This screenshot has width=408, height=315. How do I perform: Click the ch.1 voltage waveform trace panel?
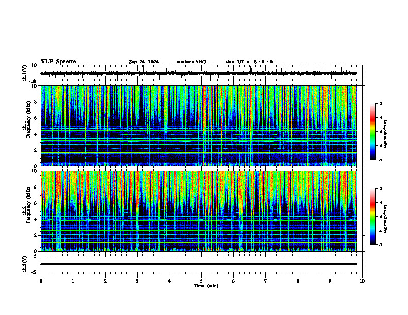pyautogui.click(x=202, y=73)
